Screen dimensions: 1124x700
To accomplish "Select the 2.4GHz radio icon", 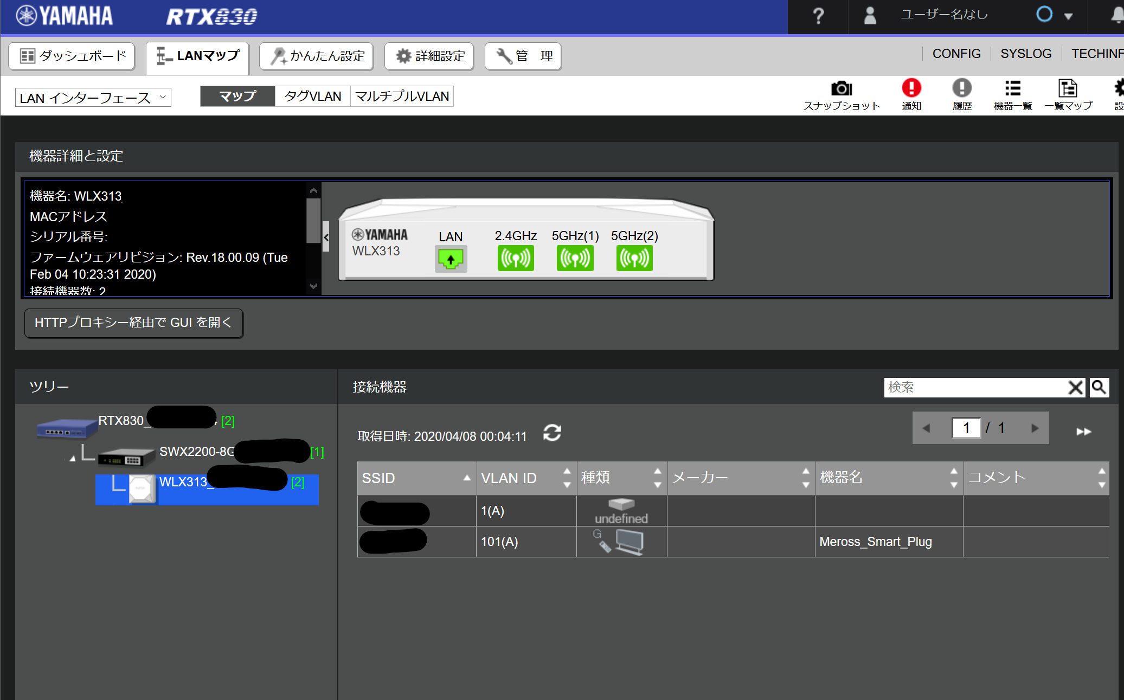I will coord(515,259).
